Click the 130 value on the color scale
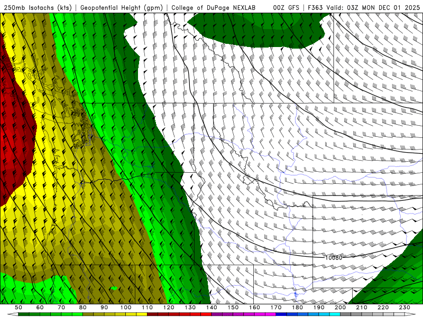423x317 pixels. (x=190, y=307)
